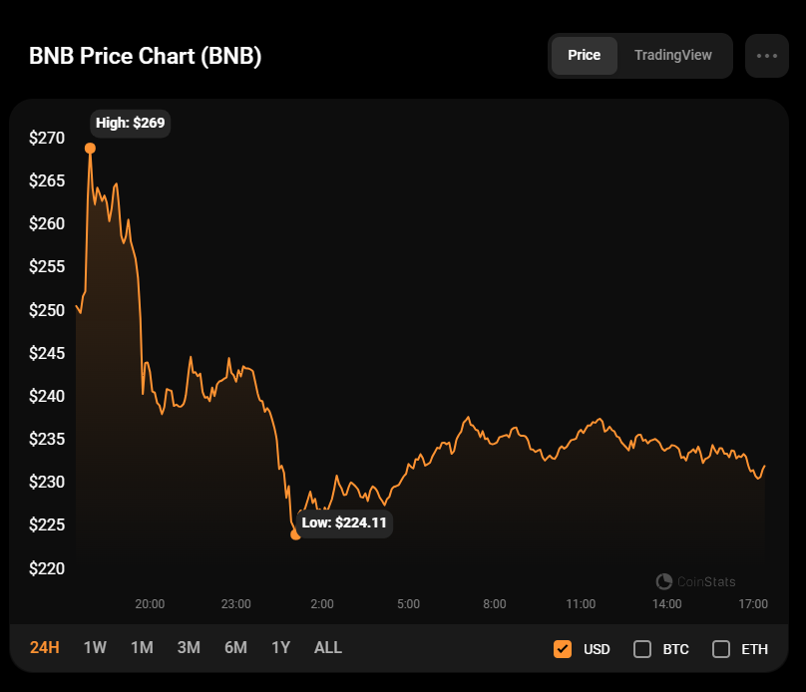The width and height of the screenshot is (806, 692).
Task: Click the CoinStats logo watermark
Action: coord(696,581)
